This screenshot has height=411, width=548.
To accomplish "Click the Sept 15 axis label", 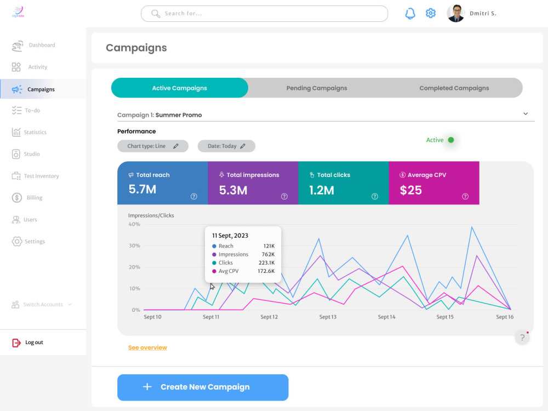I will pos(445,317).
